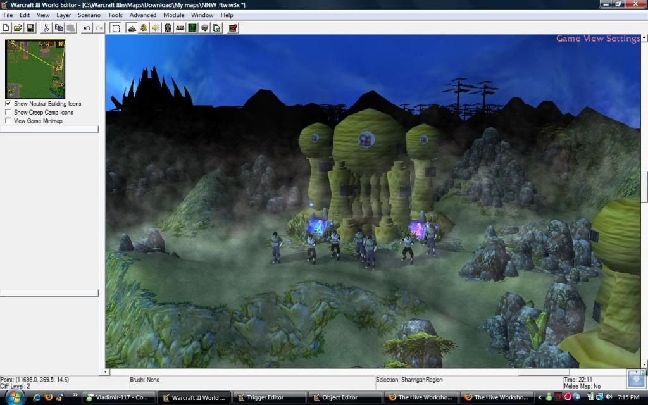Screen dimensions: 648x405
Task: Click the 7:15 PM system clock
Action: (628, 397)
